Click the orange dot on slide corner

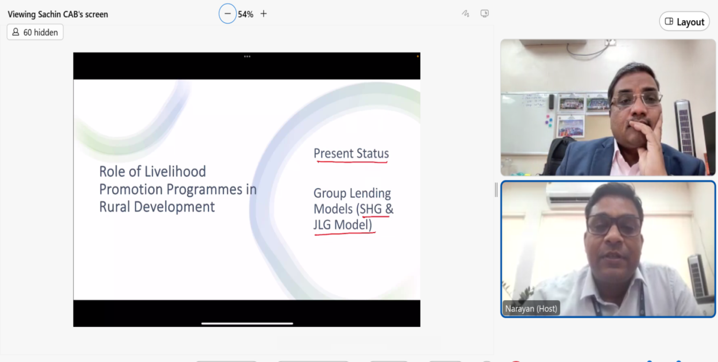coord(418,56)
